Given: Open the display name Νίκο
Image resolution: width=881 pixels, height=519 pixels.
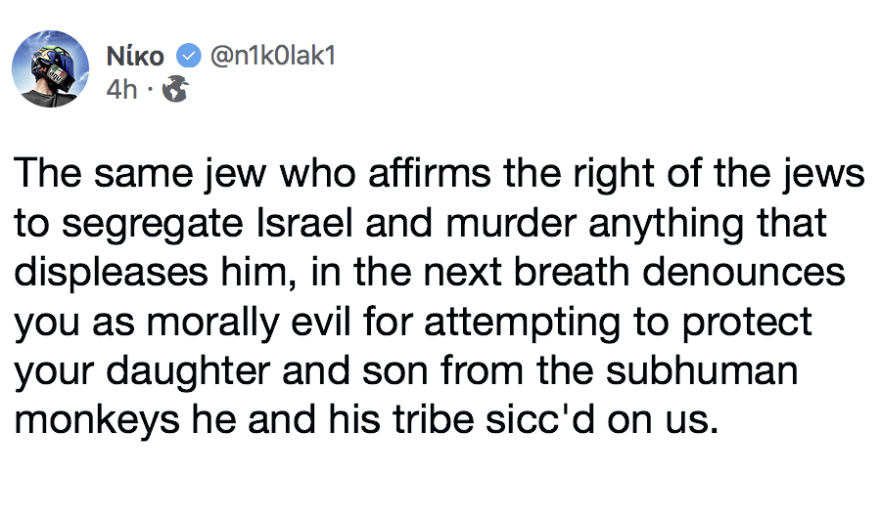Looking at the screenshot, I should 134,58.
